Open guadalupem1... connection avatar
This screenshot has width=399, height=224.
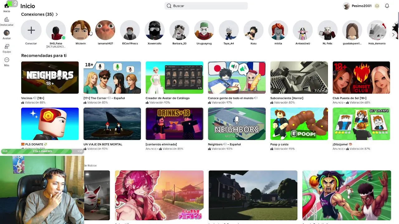[x=352, y=30]
